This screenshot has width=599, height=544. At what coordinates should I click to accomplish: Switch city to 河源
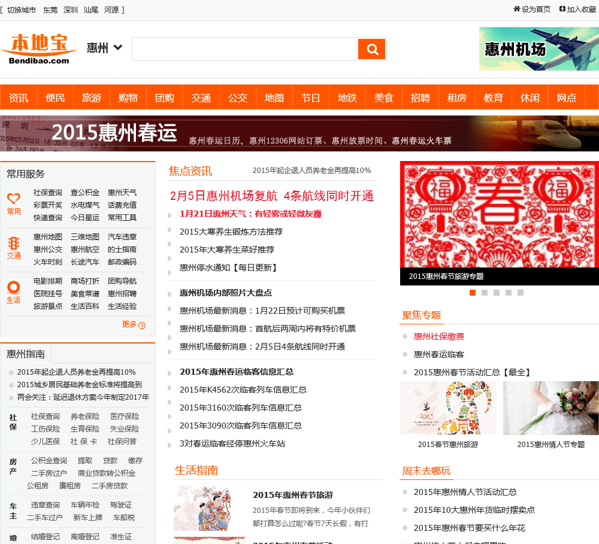111,10
